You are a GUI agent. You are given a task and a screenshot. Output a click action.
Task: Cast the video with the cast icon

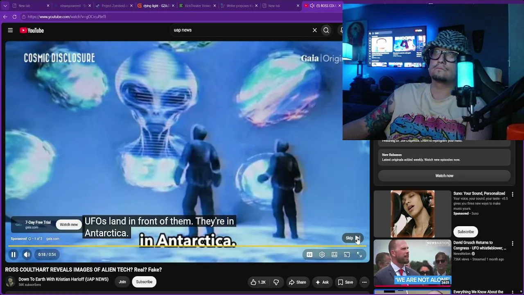tap(347, 254)
